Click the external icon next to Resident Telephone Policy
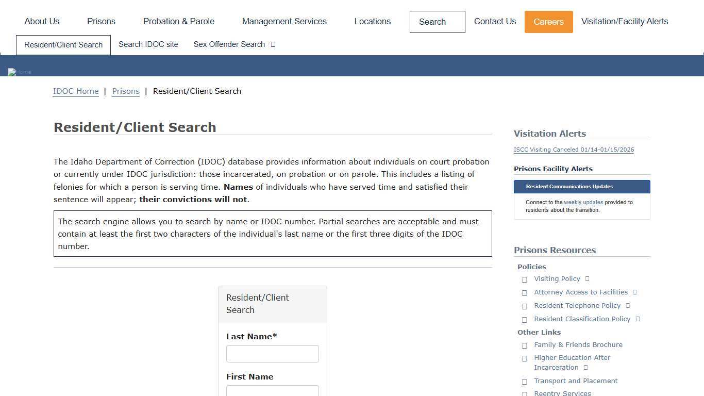The image size is (704, 396). click(x=627, y=305)
